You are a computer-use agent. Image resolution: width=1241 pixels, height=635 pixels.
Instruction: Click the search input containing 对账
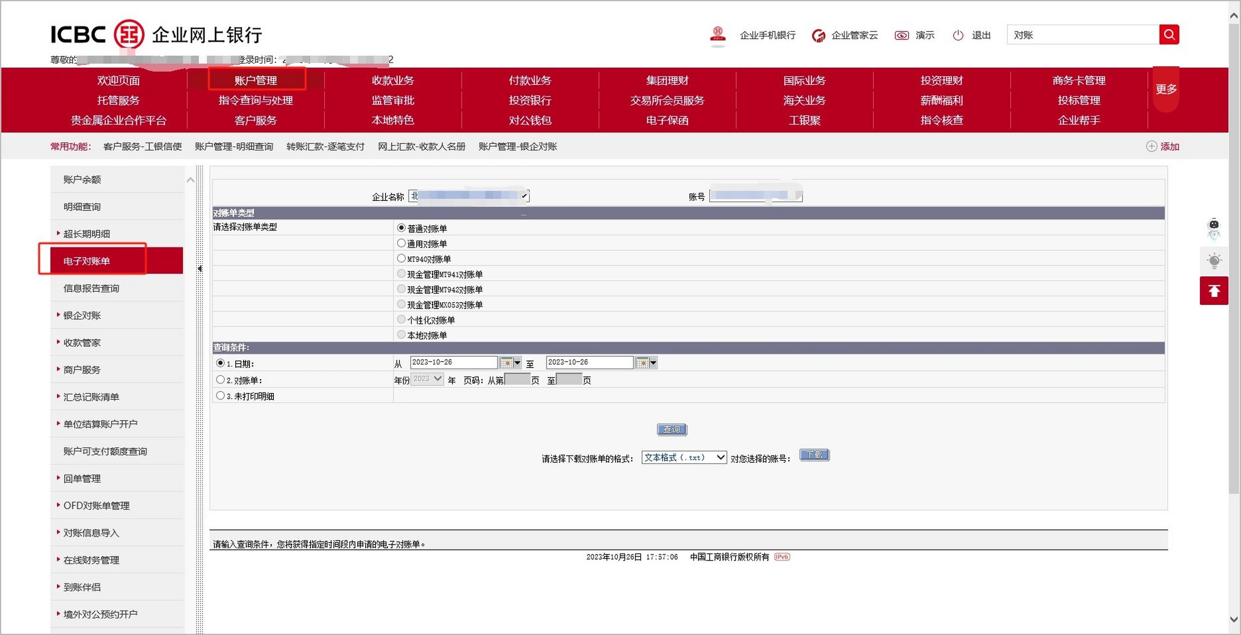click(x=1083, y=35)
